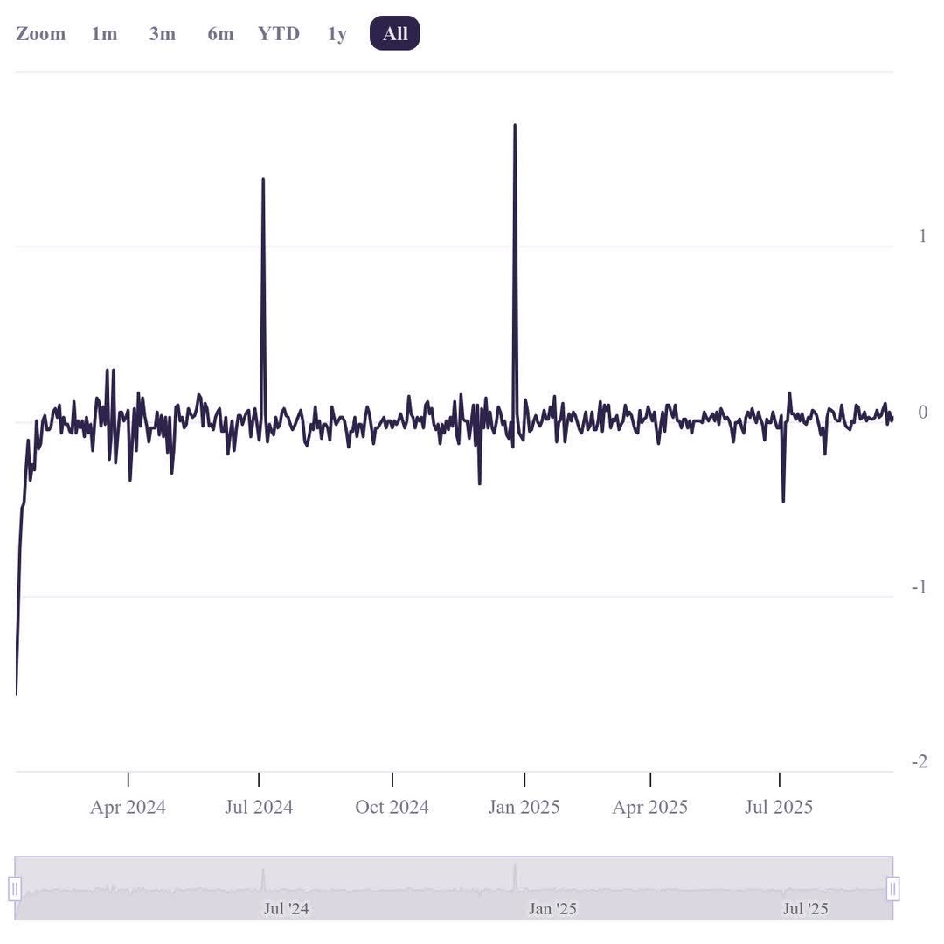This screenshot has width=944, height=944.
Task: Select the 1y zoom range
Action: (336, 33)
